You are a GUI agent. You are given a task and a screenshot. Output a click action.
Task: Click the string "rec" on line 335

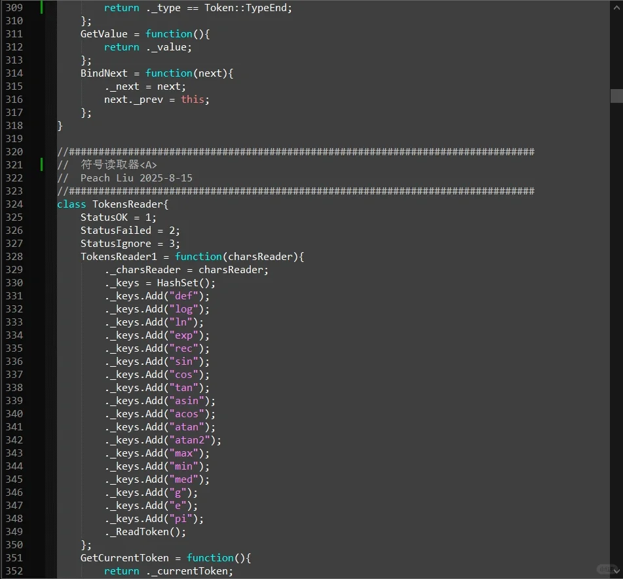(183, 348)
